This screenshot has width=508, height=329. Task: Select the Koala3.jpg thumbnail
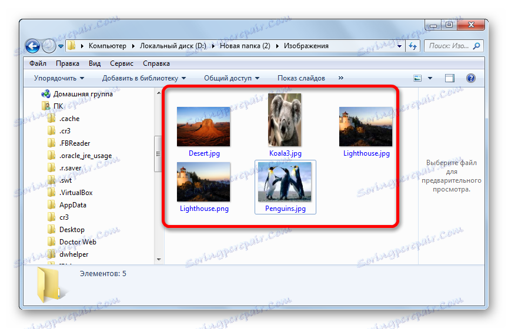point(285,120)
